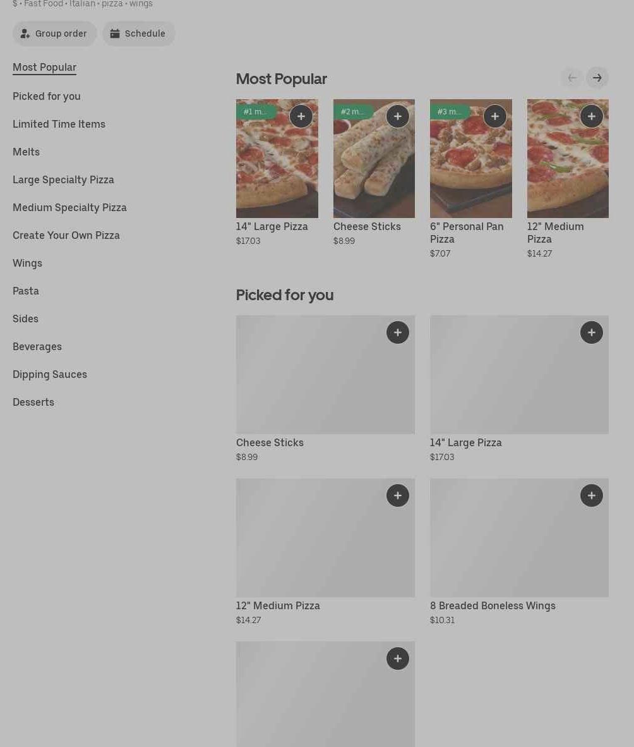Add the 14" Large Pizza in Most Popular
Screen dimensions: 634x747
pos(301,116)
